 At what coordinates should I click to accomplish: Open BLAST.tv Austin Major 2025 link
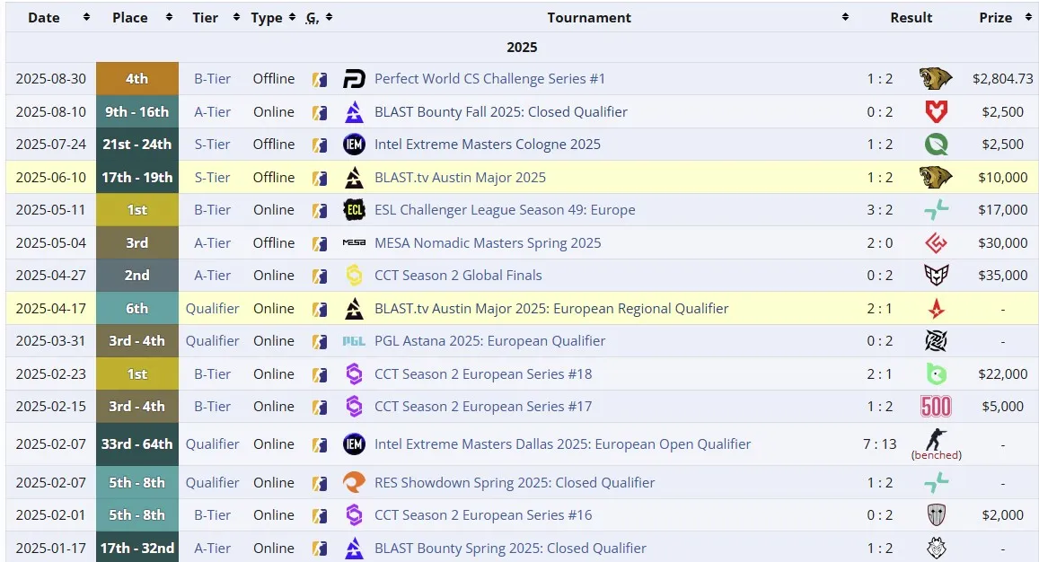point(460,178)
